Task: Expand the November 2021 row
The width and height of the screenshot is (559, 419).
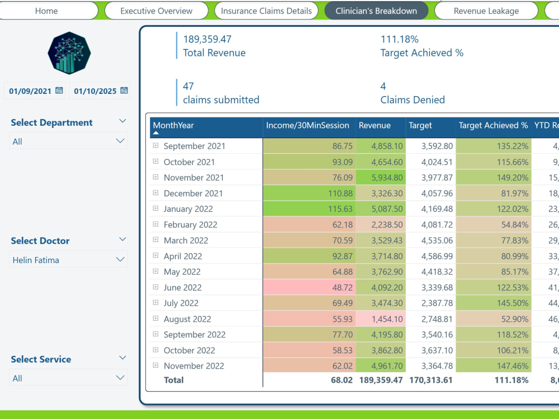Action: 155,177
